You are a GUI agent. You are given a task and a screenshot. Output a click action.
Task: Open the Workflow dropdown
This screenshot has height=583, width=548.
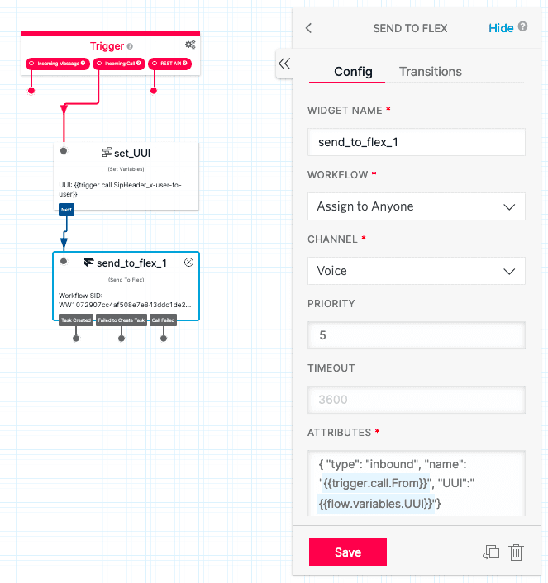[416, 206]
